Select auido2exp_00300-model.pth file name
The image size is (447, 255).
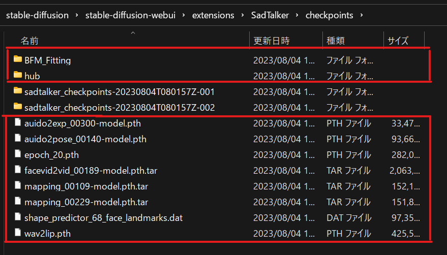[83, 123]
